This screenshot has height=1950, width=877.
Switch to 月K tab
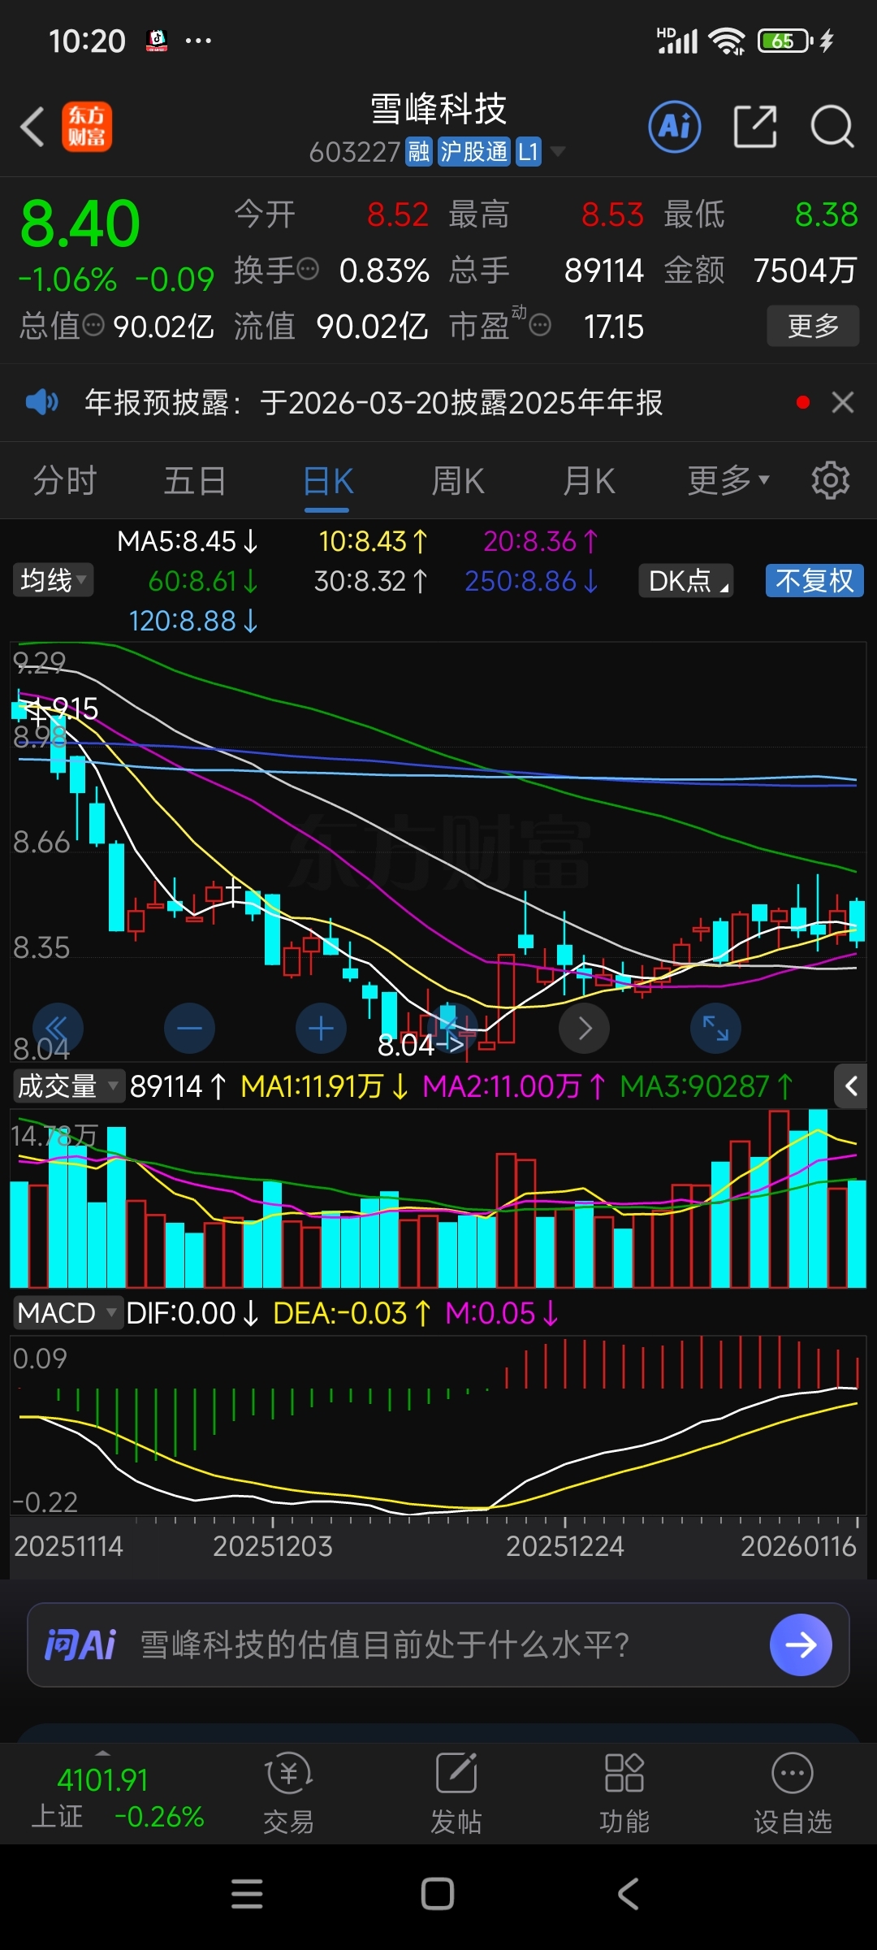click(x=589, y=480)
